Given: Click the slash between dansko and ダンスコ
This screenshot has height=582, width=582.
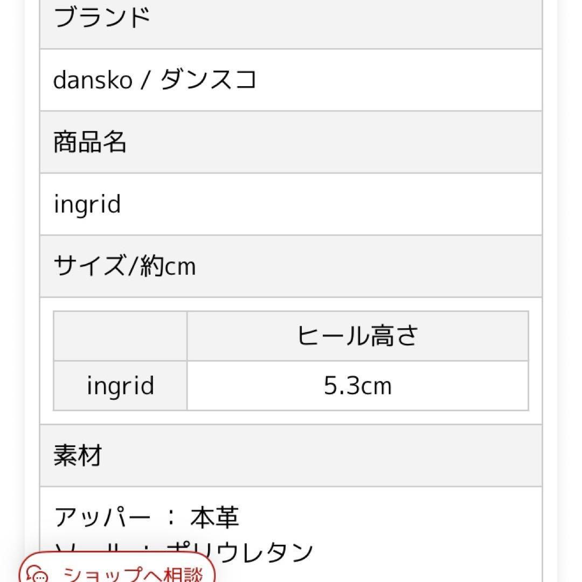Looking at the screenshot, I should coord(145,80).
